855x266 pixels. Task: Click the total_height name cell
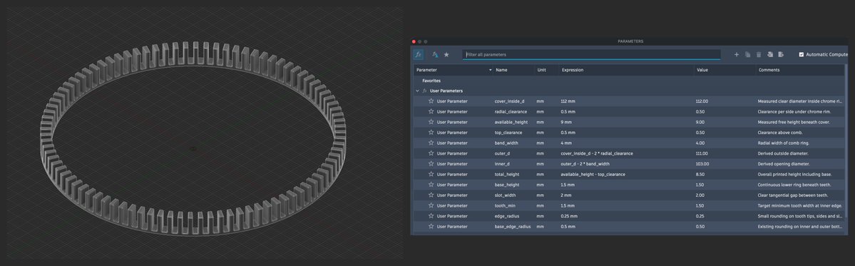[x=507, y=174]
